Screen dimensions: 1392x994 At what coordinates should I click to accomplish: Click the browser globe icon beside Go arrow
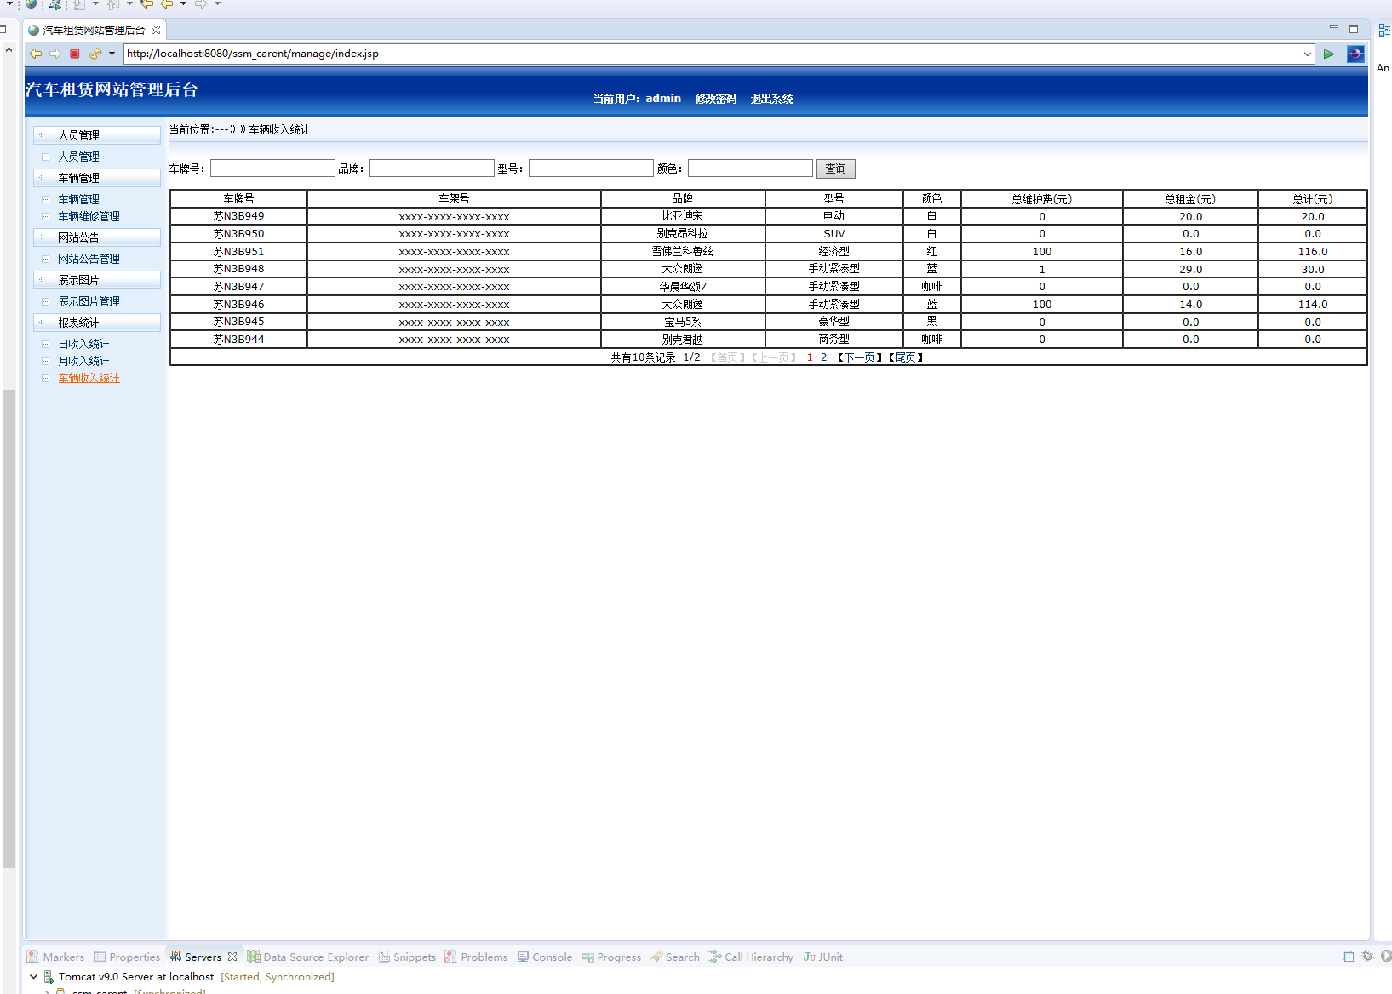pos(1355,54)
